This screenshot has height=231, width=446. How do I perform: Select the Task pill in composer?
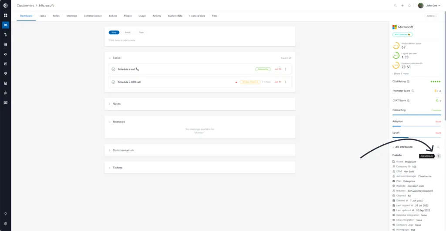click(142, 32)
